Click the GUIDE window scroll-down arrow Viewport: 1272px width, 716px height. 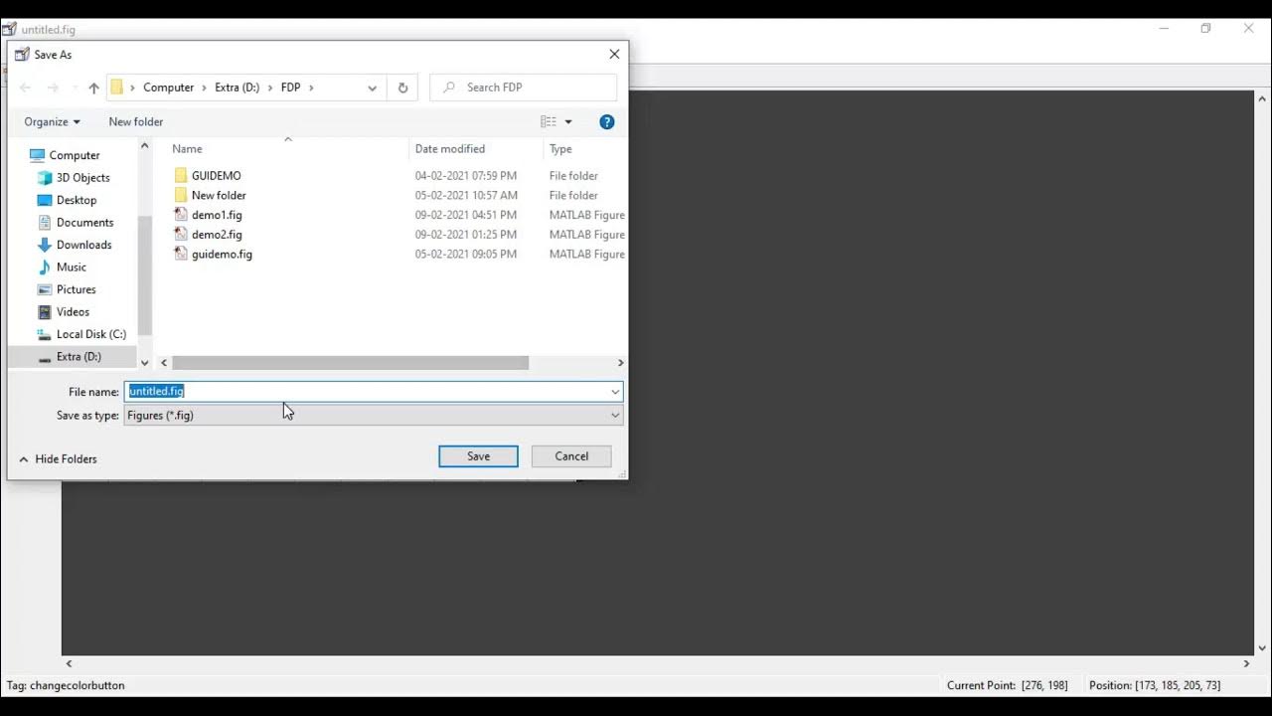[x=1263, y=648]
